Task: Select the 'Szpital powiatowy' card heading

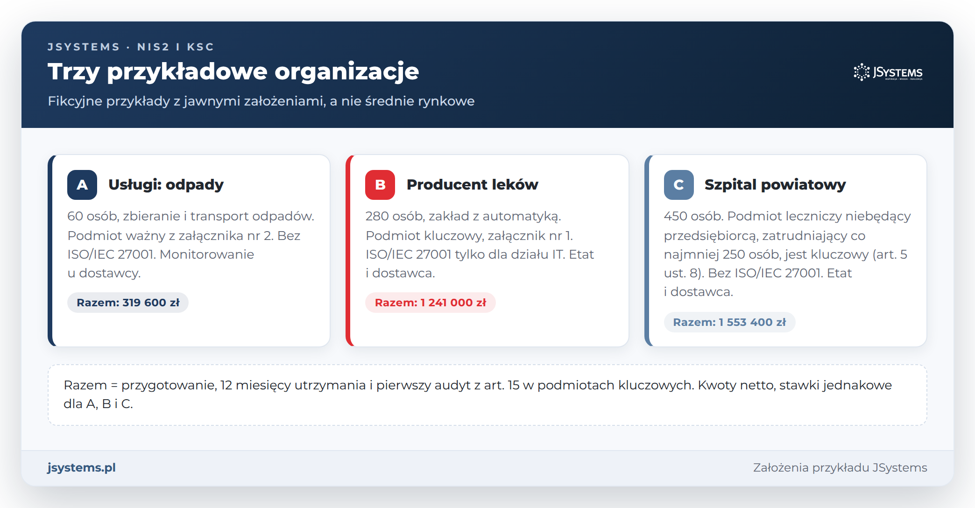Action: tap(775, 185)
